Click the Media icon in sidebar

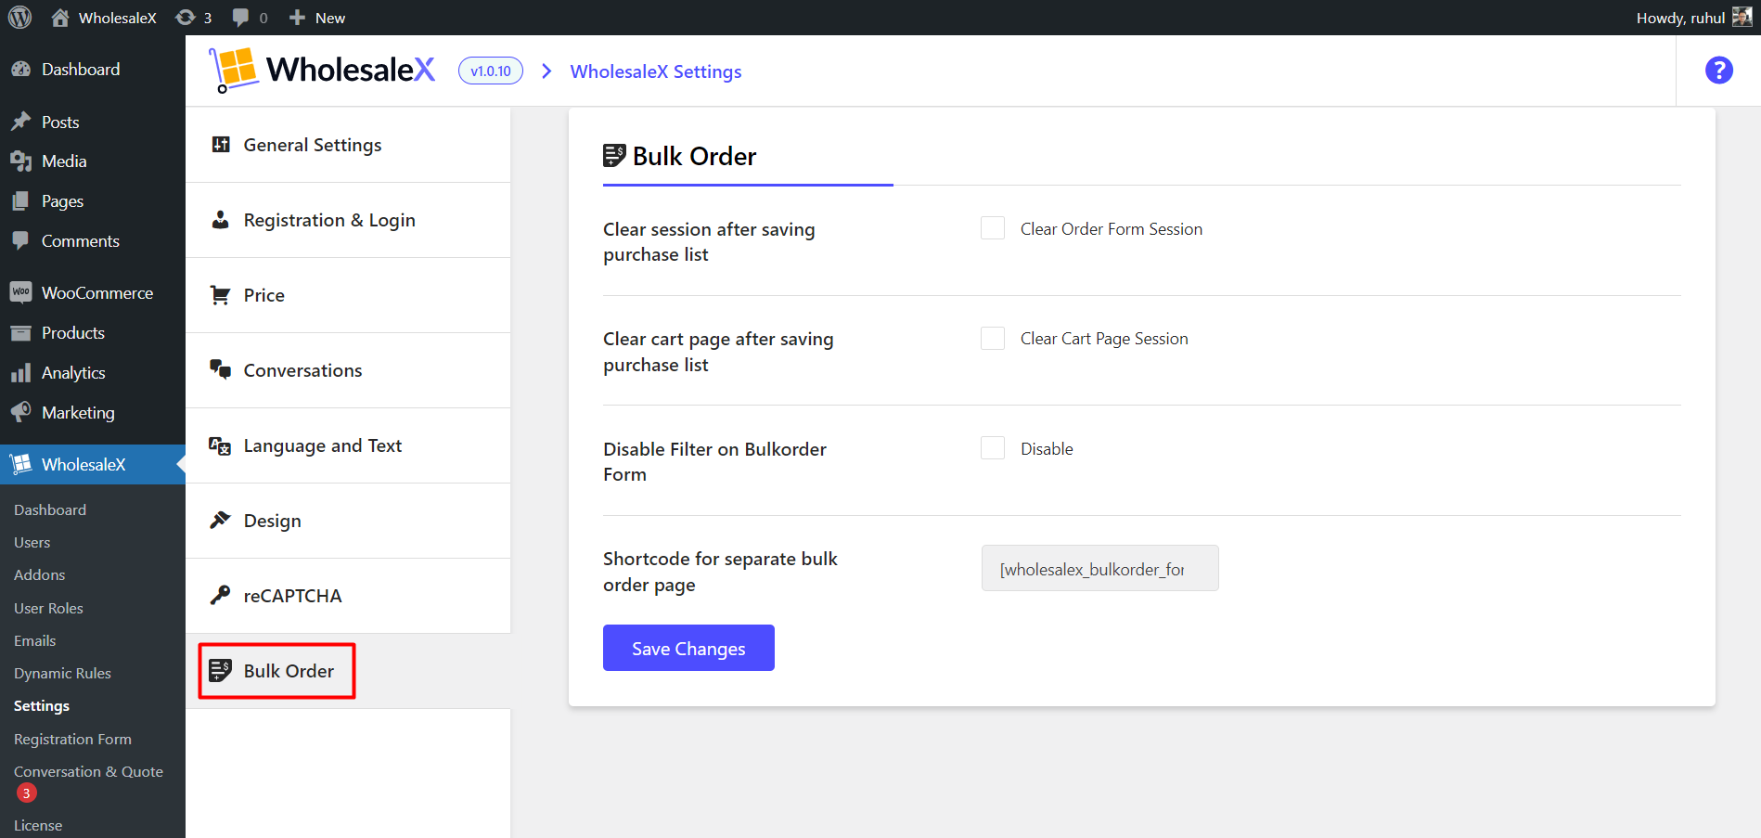coord(20,161)
